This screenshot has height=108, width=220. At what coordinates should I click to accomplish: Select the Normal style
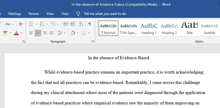108,28
